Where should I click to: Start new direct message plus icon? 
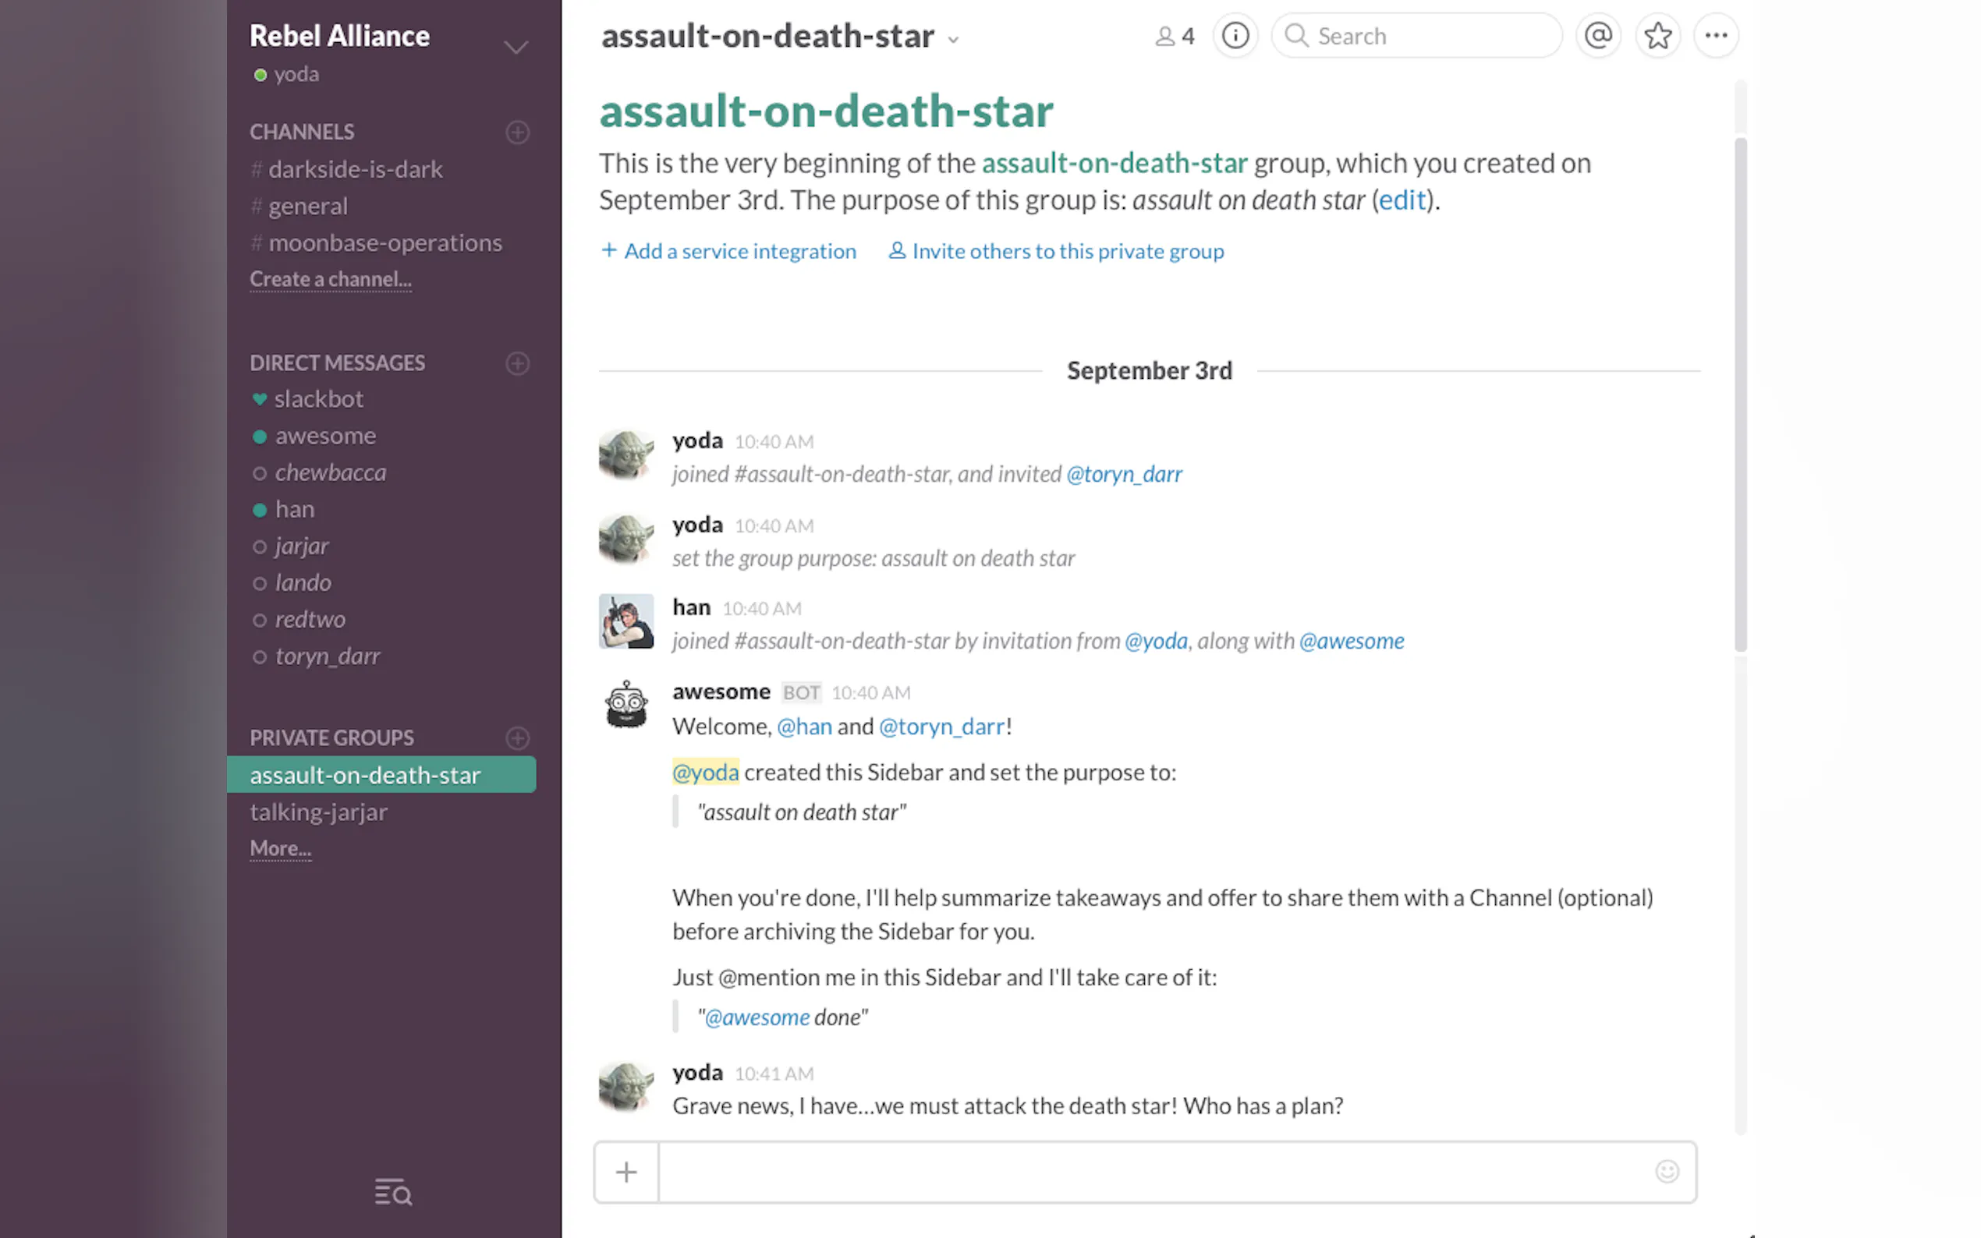point(518,363)
